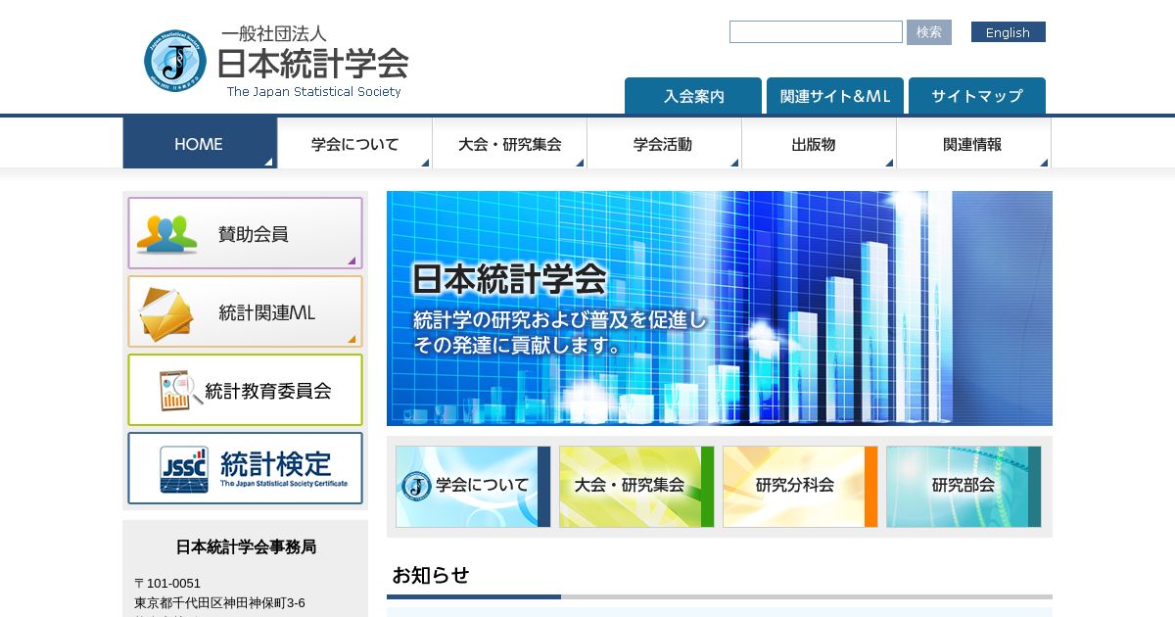Open the サイトマップ tab
Screen dimensions: 1175x617
coord(977,96)
